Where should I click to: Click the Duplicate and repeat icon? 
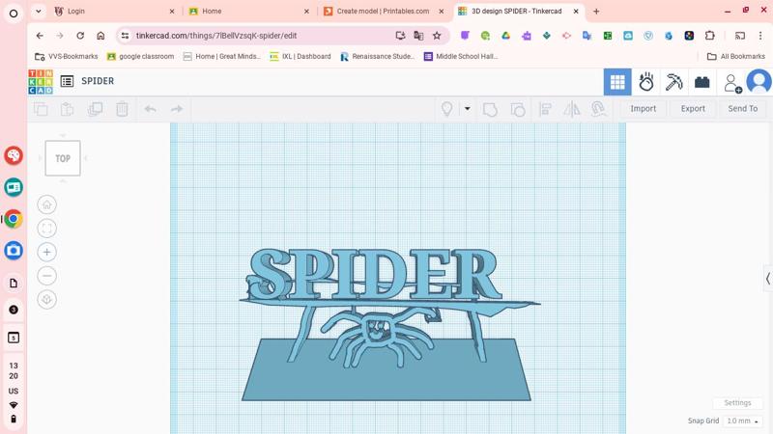[x=95, y=109]
